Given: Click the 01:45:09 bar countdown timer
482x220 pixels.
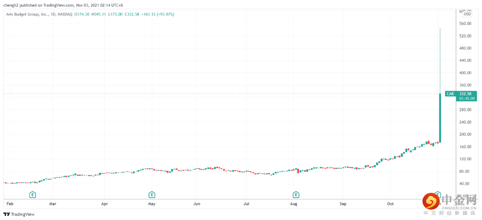Looking at the screenshot, I should 465,99.
